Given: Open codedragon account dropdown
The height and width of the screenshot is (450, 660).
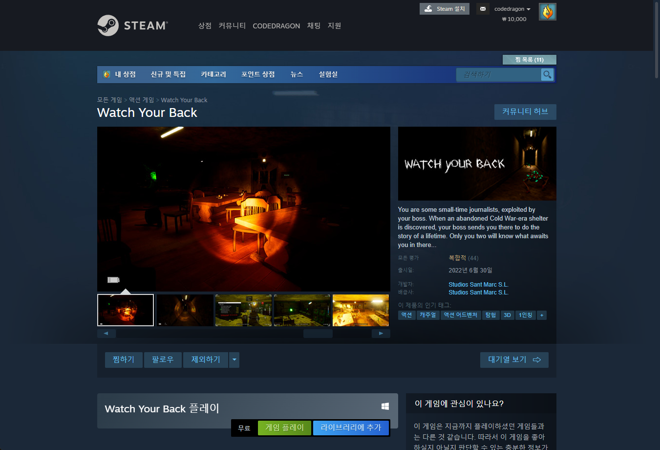Looking at the screenshot, I should click(x=512, y=9).
